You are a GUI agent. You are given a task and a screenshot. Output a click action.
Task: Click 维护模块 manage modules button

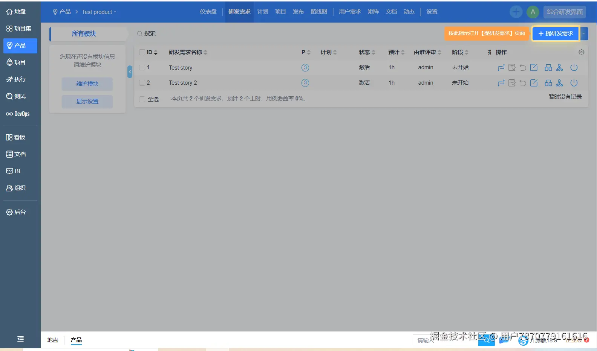coord(87,84)
